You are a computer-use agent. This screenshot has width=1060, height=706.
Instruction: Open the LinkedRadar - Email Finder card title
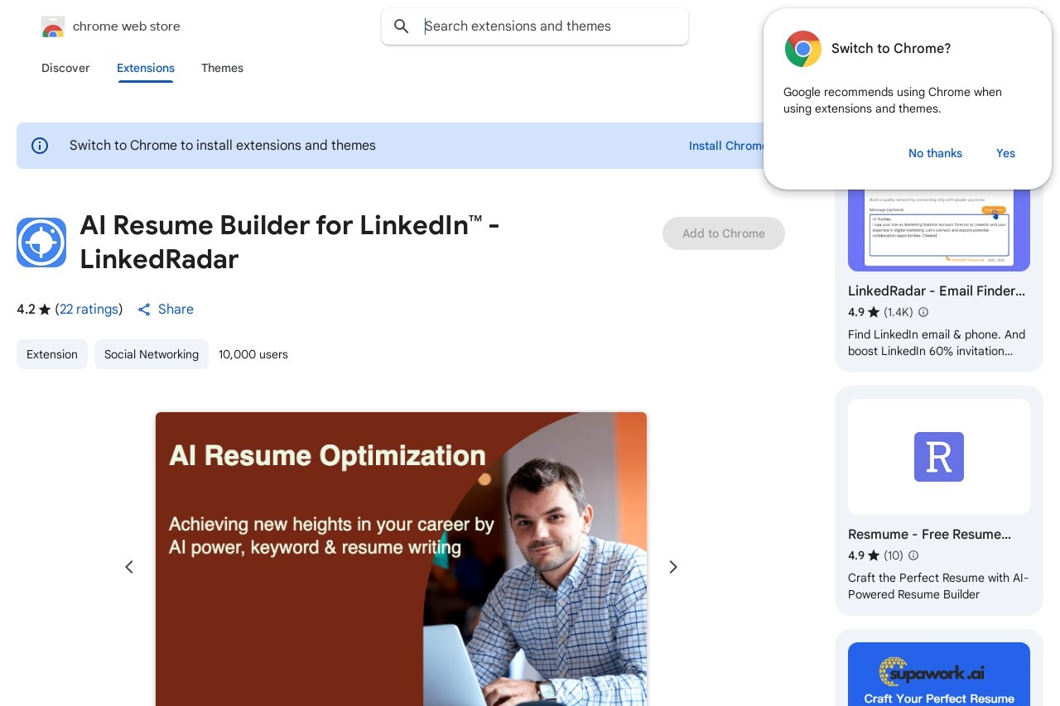937,291
